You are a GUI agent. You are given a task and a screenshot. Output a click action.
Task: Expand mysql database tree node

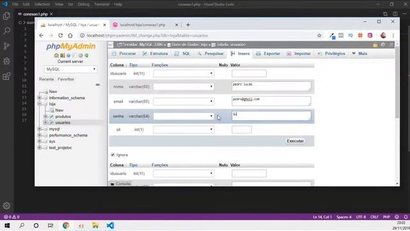(40, 129)
